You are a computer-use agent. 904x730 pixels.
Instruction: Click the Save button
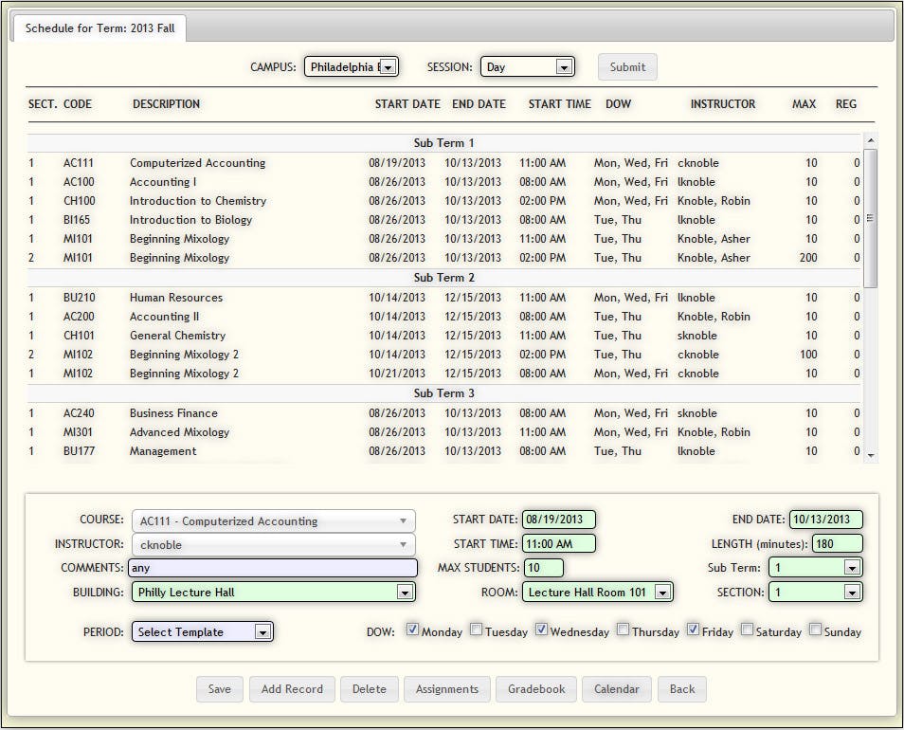(220, 689)
